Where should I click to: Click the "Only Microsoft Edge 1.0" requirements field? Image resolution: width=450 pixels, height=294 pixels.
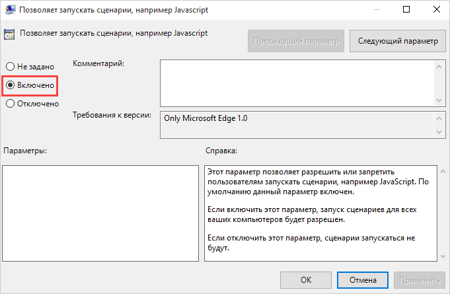pos(296,125)
